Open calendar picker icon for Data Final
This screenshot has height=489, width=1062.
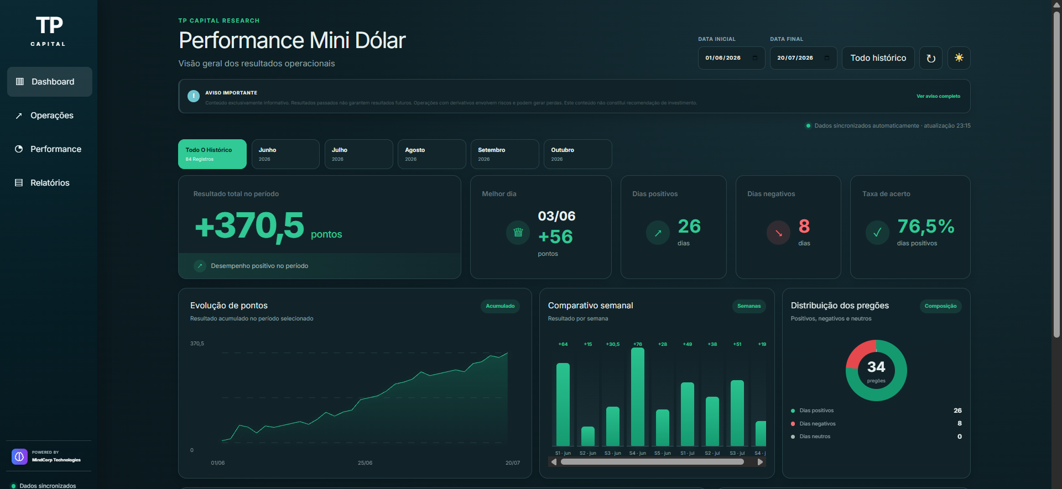coord(827,58)
